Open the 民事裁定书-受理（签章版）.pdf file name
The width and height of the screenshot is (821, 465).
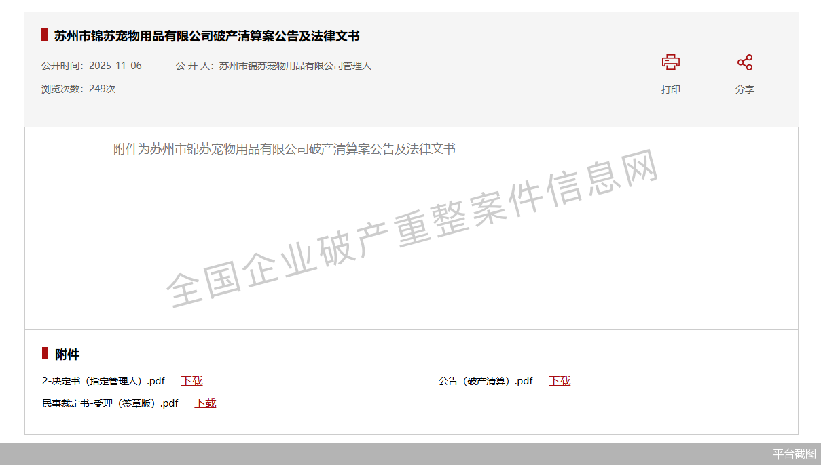(x=110, y=403)
